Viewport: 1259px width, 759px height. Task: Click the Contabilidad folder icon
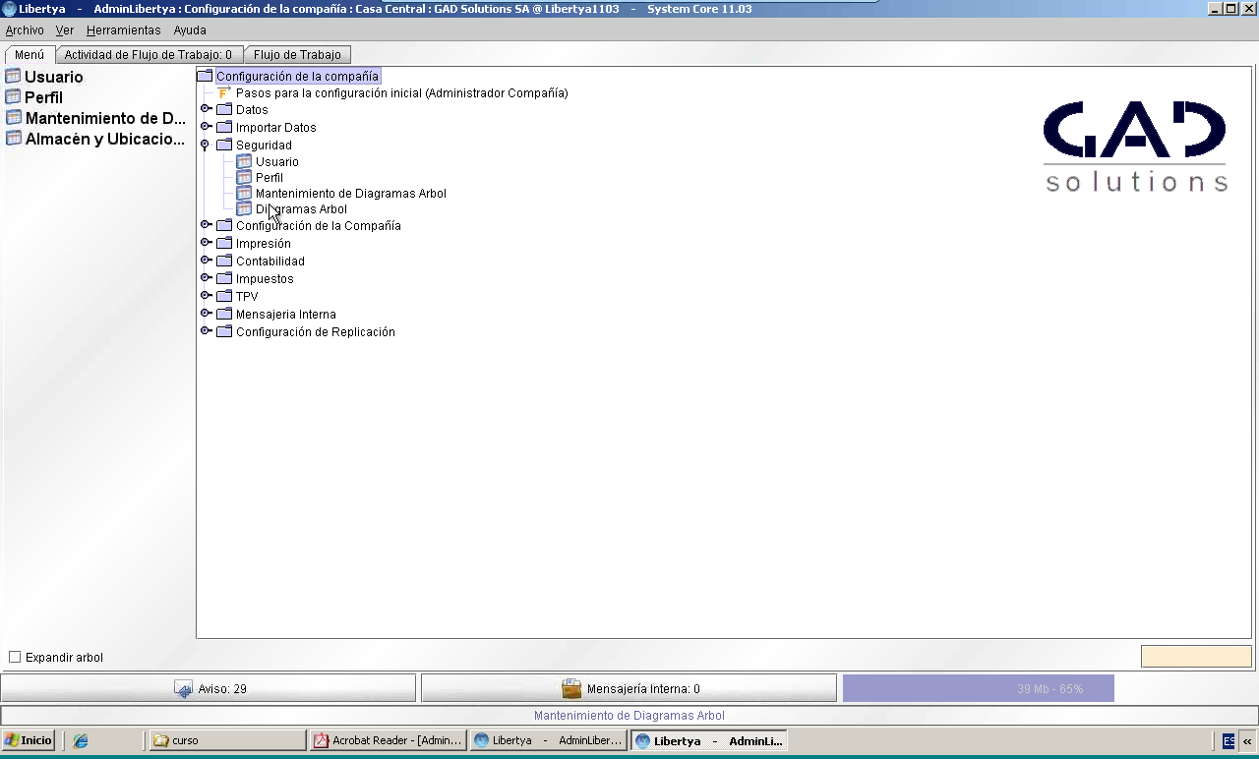tap(224, 262)
